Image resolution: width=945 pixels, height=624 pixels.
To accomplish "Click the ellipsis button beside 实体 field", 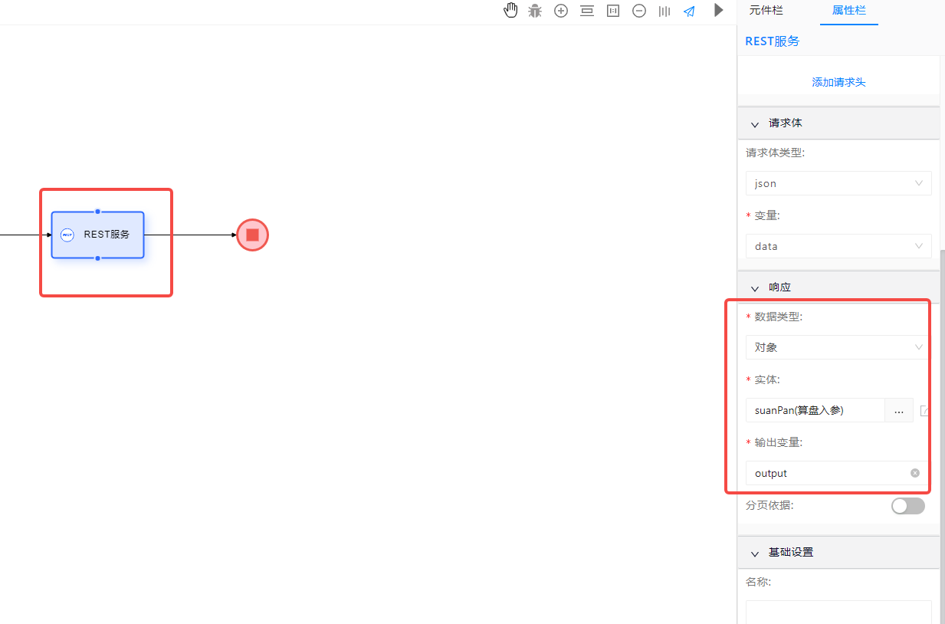I will pos(899,410).
